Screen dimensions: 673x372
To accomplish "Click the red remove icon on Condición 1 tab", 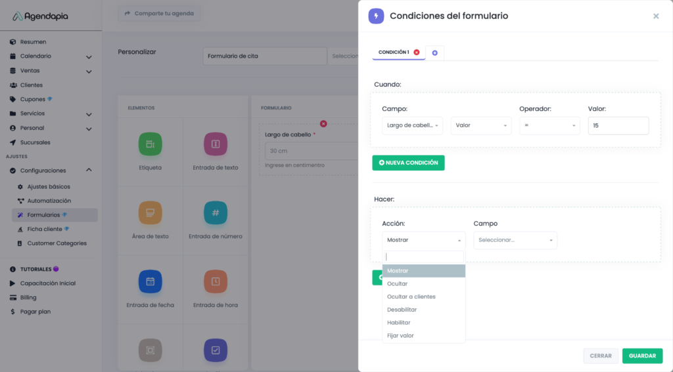I will (416, 52).
